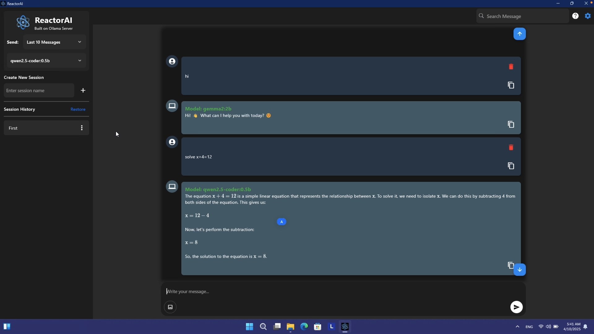Add new session with plus icon
The image size is (594, 334).
(x=83, y=91)
